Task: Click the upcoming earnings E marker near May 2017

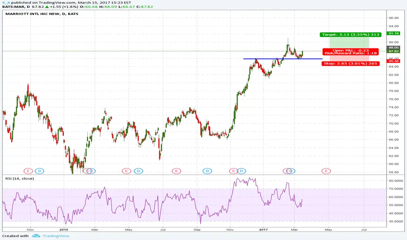Action: pyautogui.click(x=326, y=171)
